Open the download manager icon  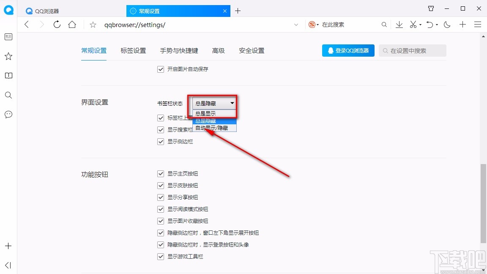(399, 25)
